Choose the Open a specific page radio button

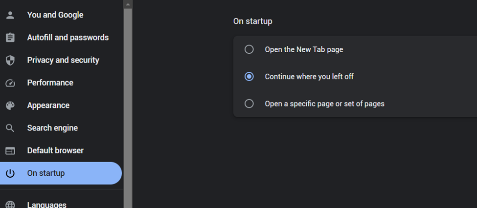click(249, 104)
